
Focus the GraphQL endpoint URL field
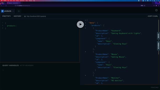(x=36, y=16)
